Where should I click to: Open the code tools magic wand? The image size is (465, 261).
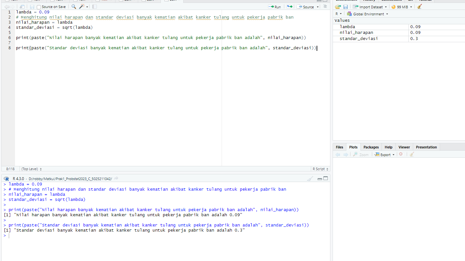(82, 7)
